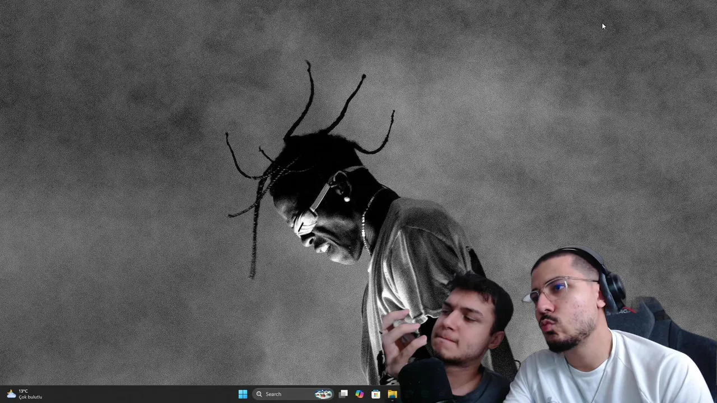Open the Windows Start menu

(x=243, y=394)
